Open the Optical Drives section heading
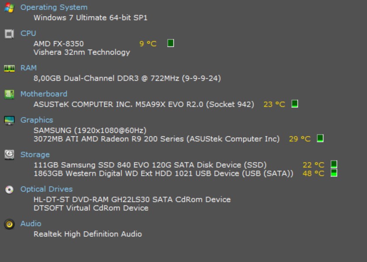 coord(47,189)
